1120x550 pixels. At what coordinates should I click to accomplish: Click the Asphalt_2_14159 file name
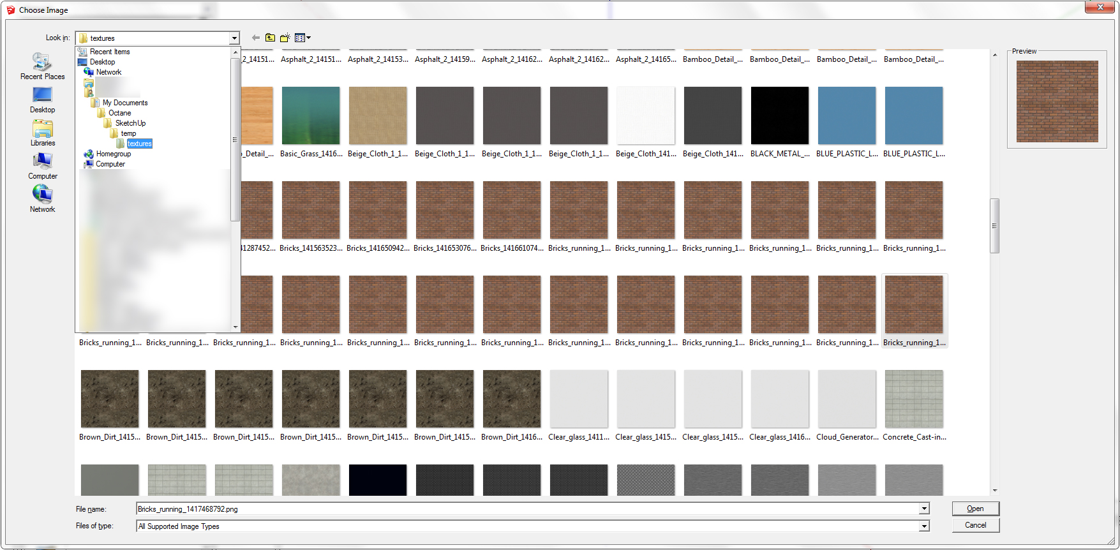(445, 59)
